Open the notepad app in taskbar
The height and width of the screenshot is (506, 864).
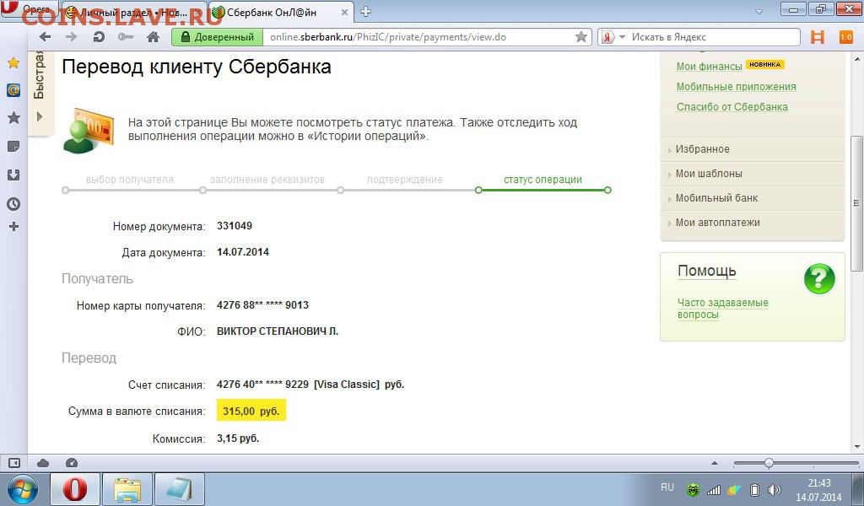180,489
